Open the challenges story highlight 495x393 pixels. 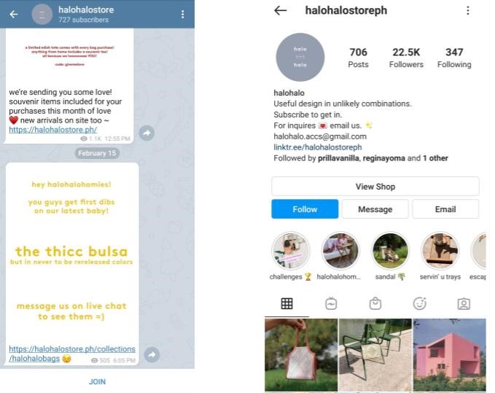click(291, 251)
